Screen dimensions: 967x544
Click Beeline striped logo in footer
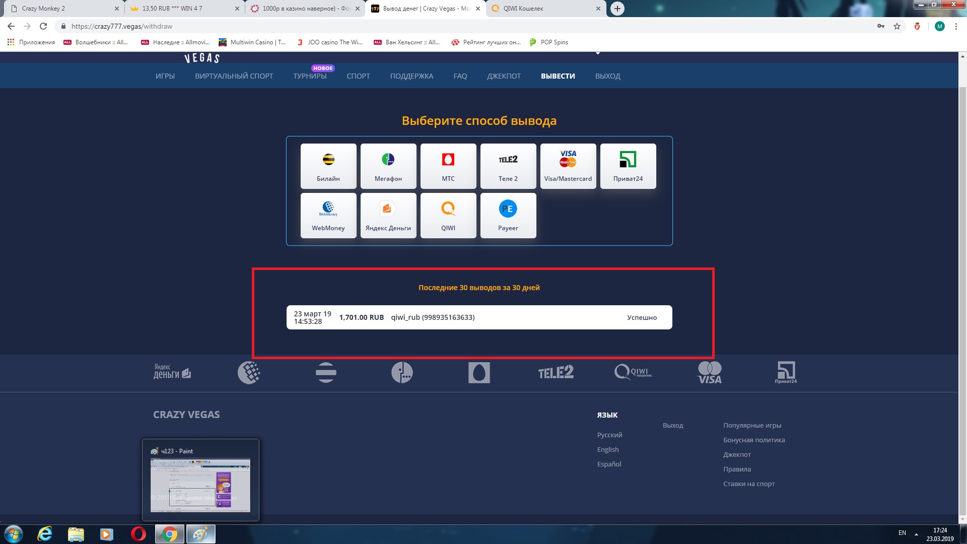tap(326, 373)
